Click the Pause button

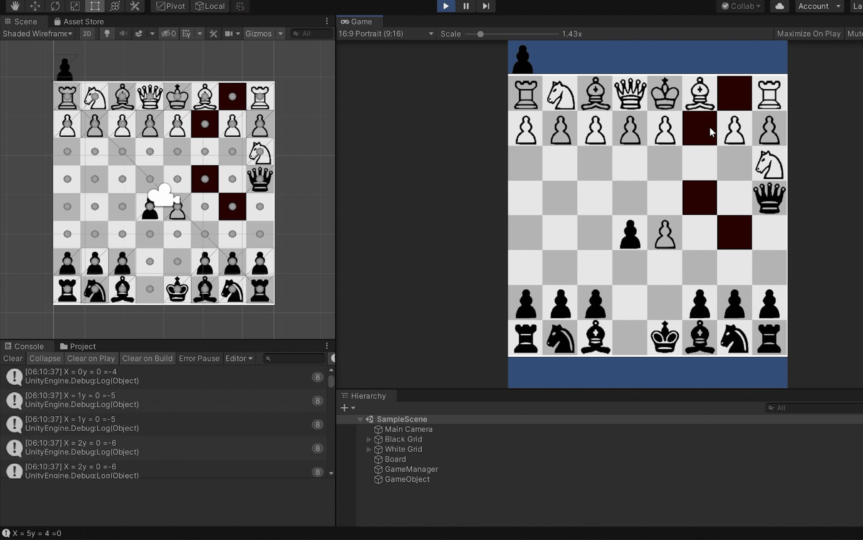(466, 6)
